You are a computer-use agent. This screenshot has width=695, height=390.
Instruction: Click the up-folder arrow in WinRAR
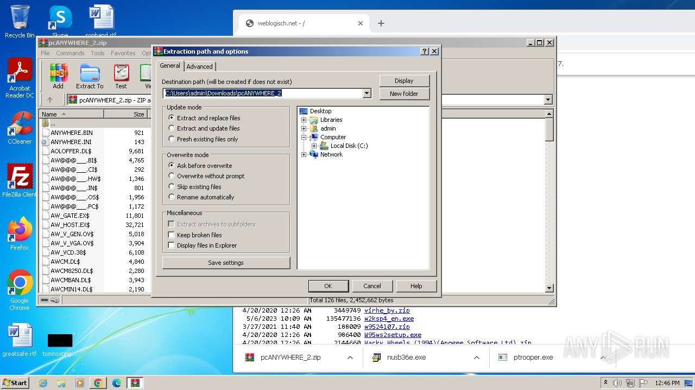pyautogui.click(x=50, y=100)
